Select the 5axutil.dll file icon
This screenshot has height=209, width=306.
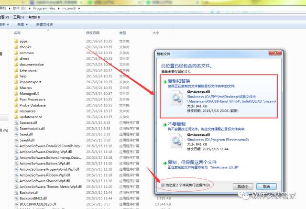point(16,140)
